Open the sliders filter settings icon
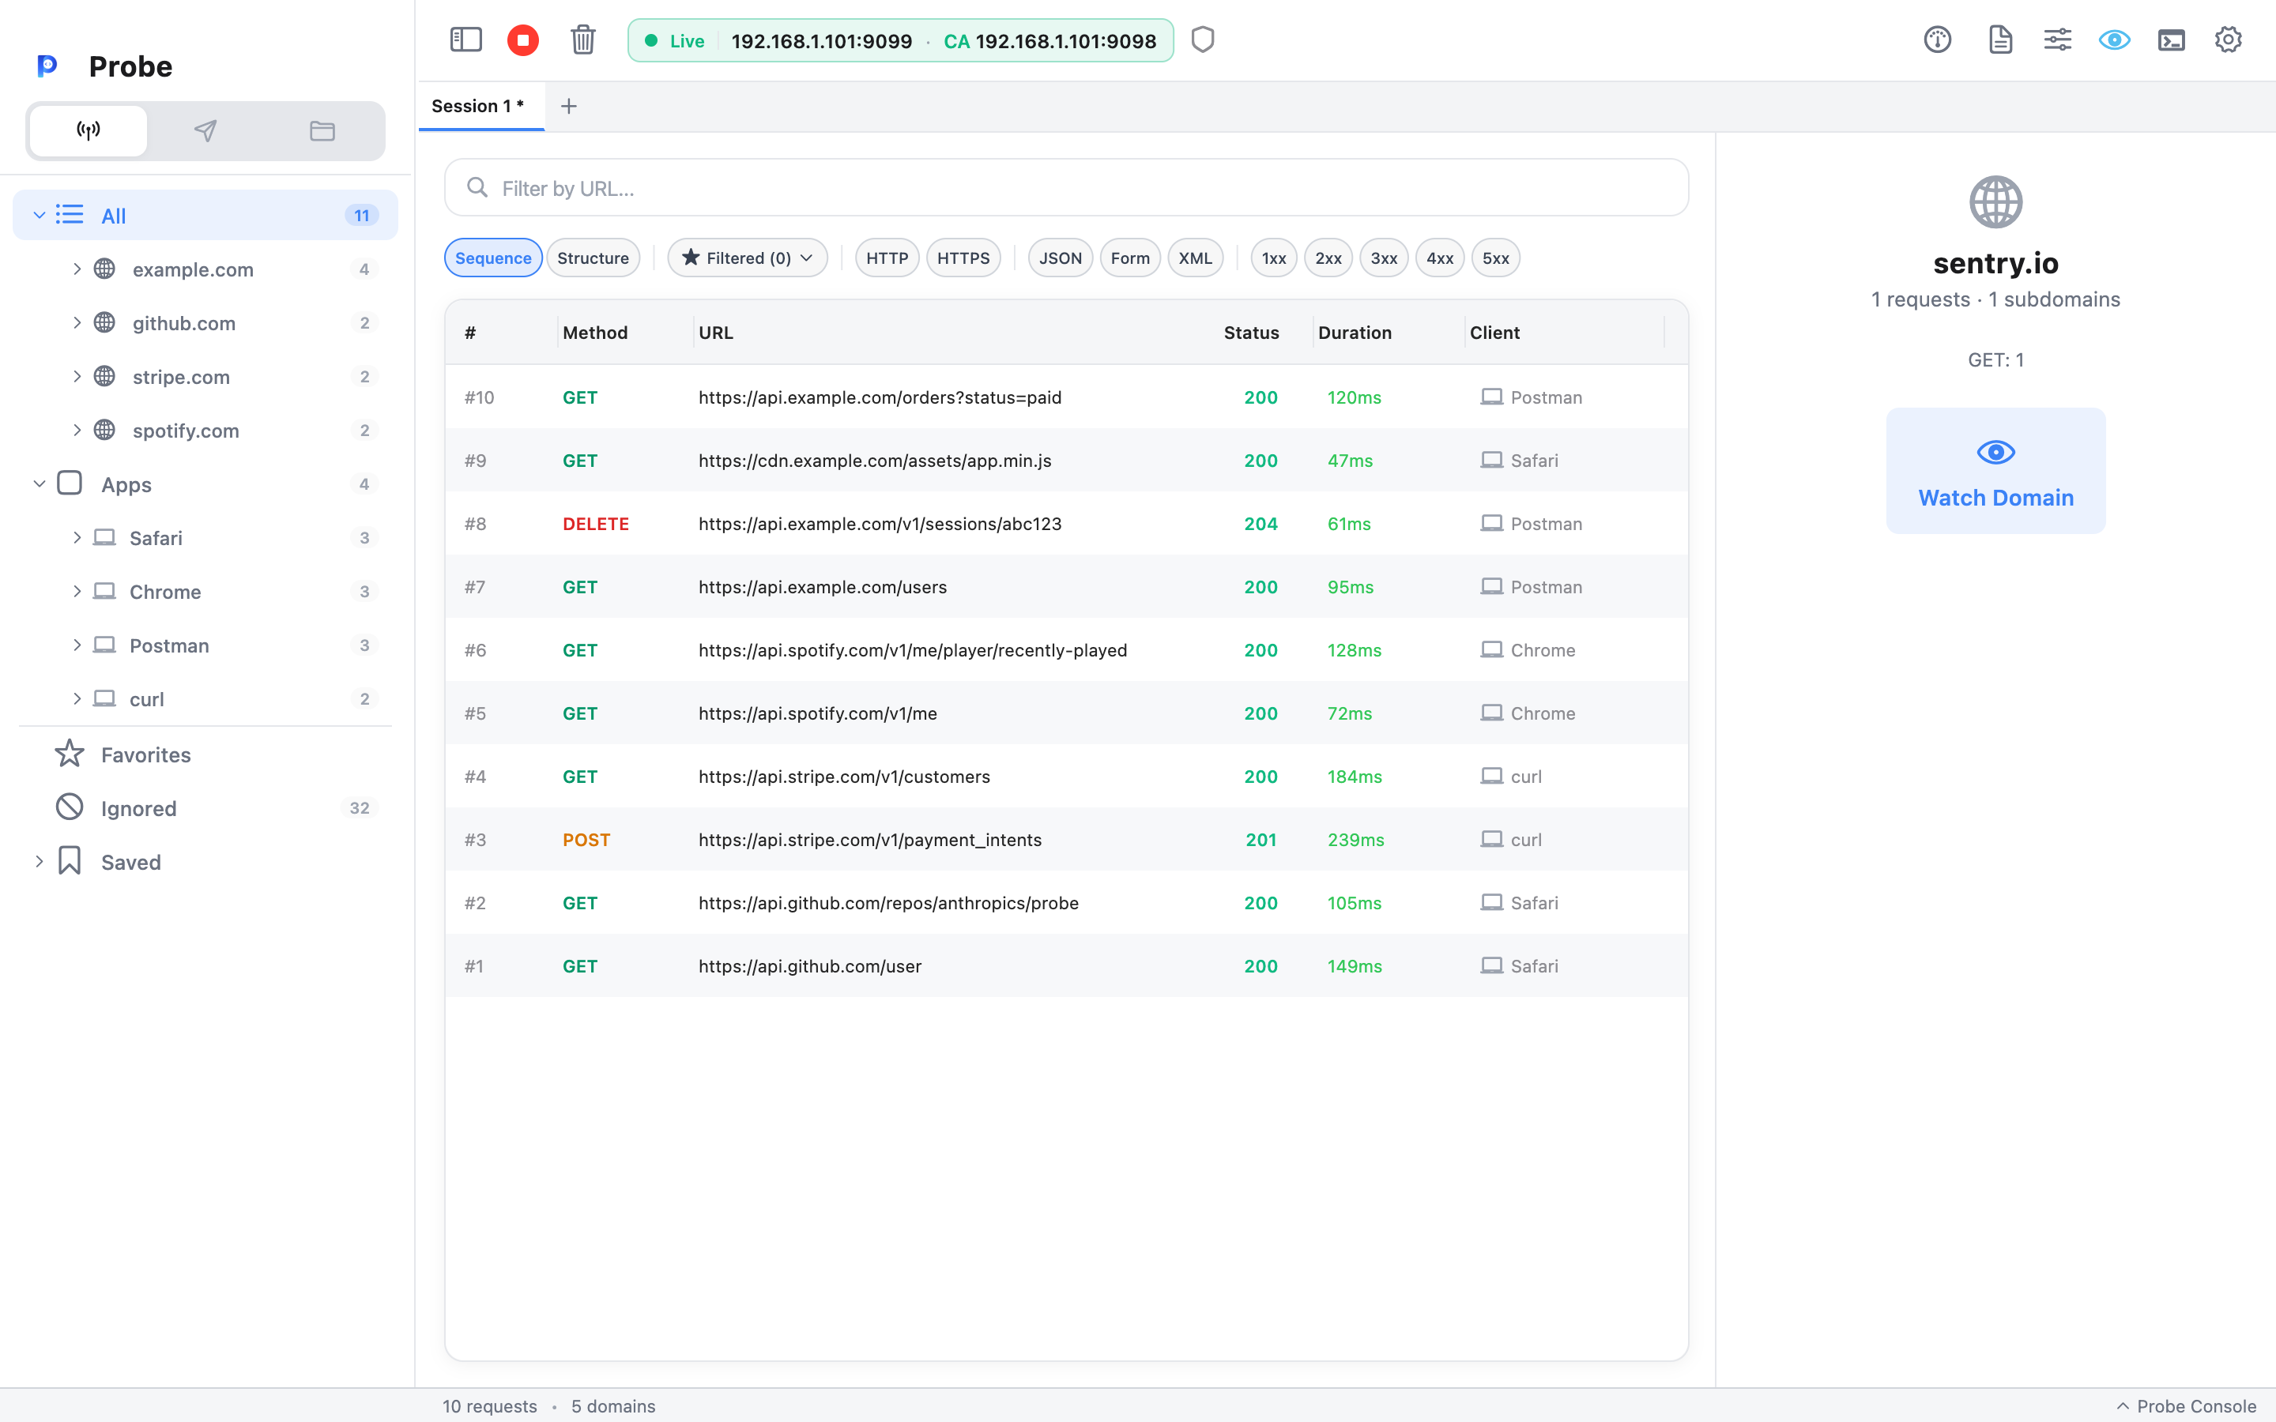This screenshot has width=2276, height=1422. click(x=2058, y=39)
